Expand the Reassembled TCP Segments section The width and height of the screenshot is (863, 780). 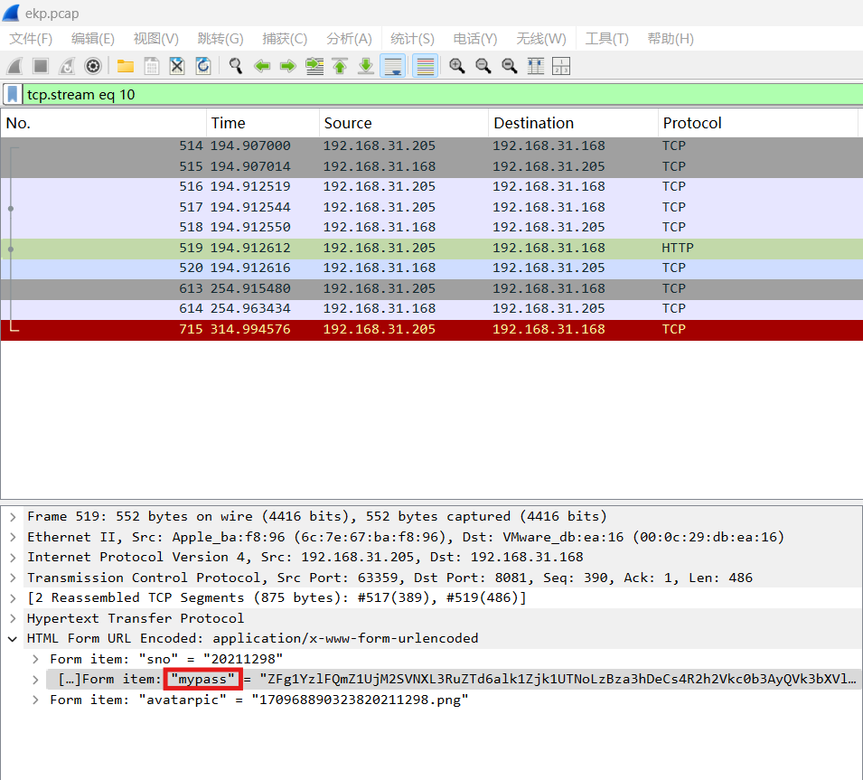click(x=14, y=597)
